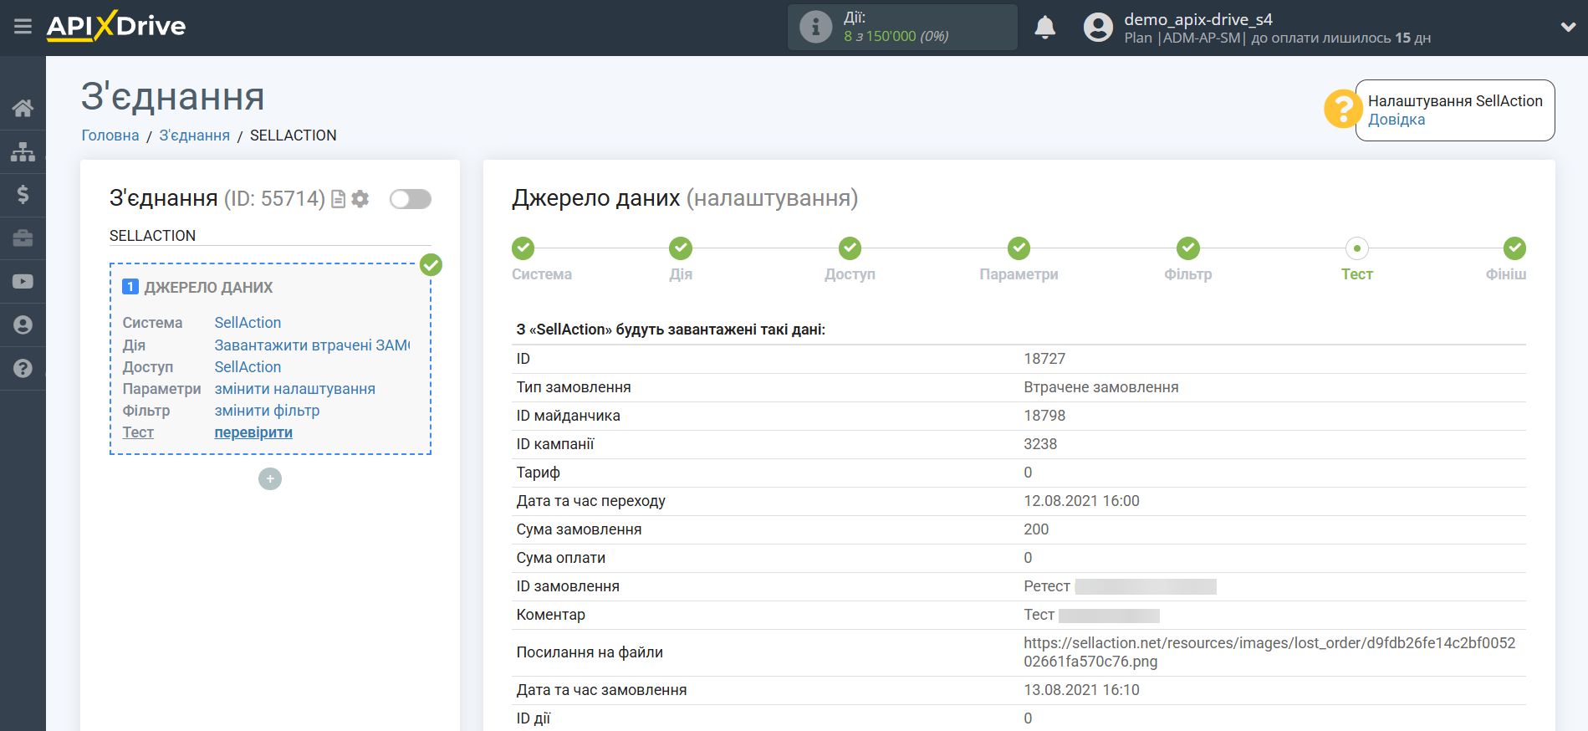The image size is (1588, 731).
Task: Open video tutorials YouTube icon
Action: tap(23, 282)
